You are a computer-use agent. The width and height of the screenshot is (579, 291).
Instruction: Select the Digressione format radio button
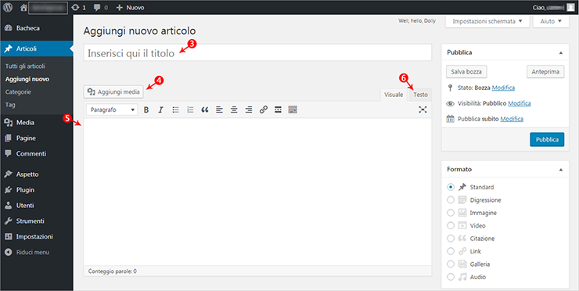451,199
